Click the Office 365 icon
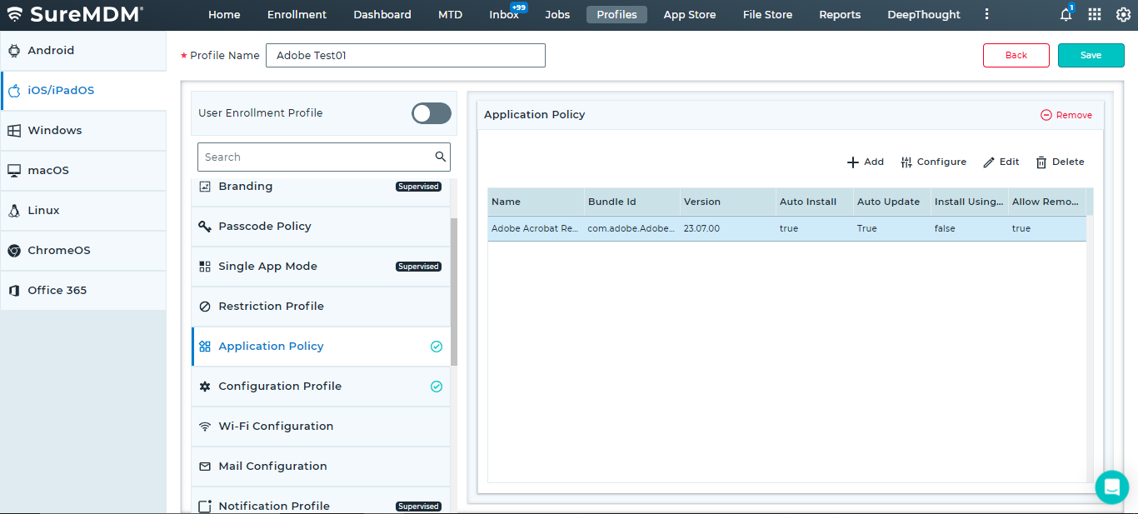 click(x=14, y=291)
